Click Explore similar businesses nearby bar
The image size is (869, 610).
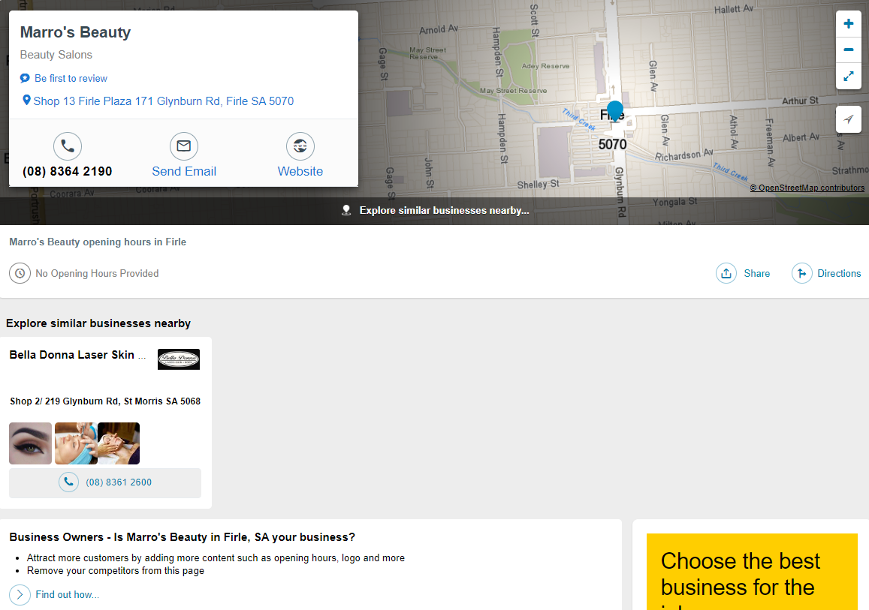(434, 210)
